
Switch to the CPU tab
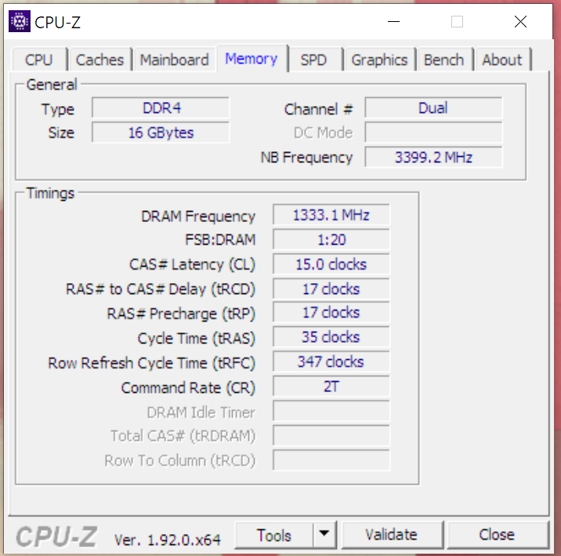tap(39, 60)
